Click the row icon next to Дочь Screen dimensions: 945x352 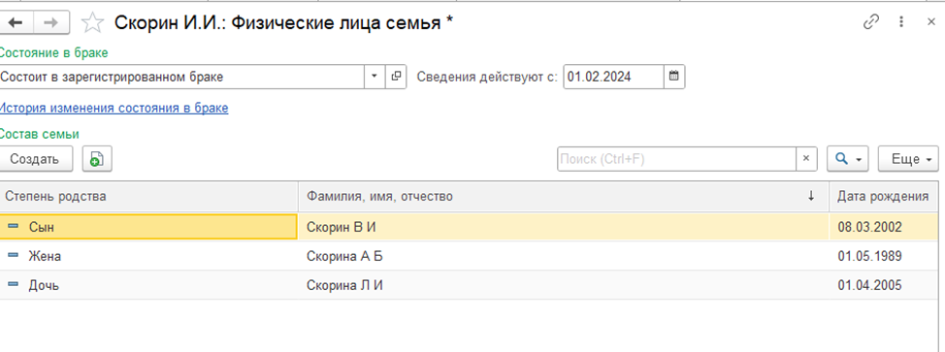coord(14,284)
